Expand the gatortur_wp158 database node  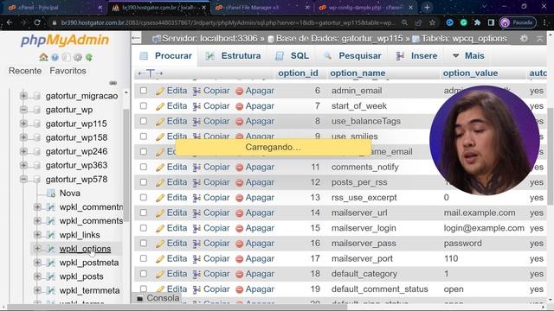click(23, 137)
